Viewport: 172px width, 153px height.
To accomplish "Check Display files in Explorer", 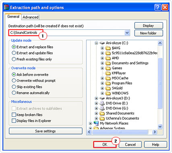I will click(14, 121).
